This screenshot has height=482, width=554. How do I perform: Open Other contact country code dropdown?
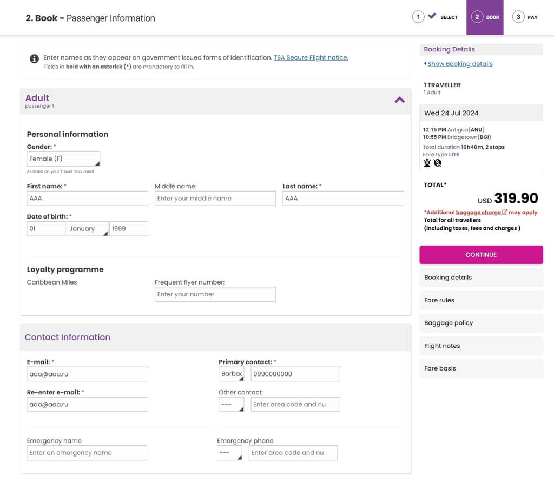click(232, 404)
